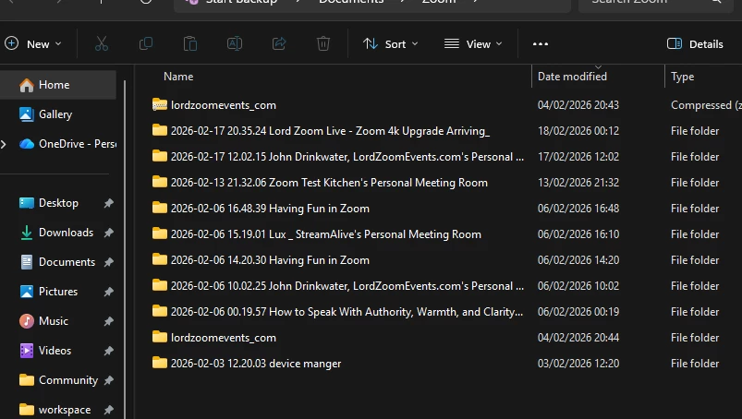The width and height of the screenshot is (742, 419).
Task: Click the pin icon beside Music
Action: click(x=109, y=321)
